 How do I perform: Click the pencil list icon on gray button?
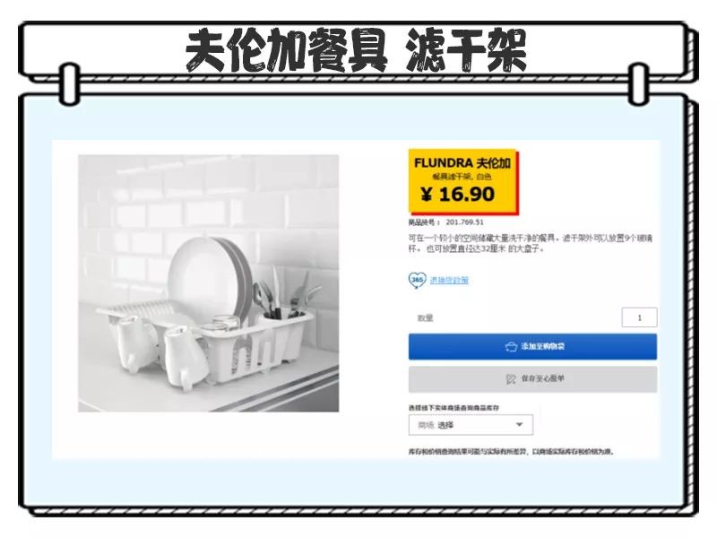pyautogui.click(x=511, y=378)
